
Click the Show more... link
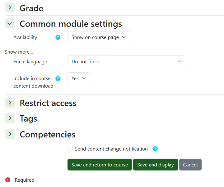[x=19, y=52]
